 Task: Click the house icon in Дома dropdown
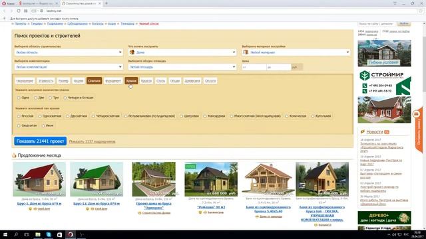132,52
